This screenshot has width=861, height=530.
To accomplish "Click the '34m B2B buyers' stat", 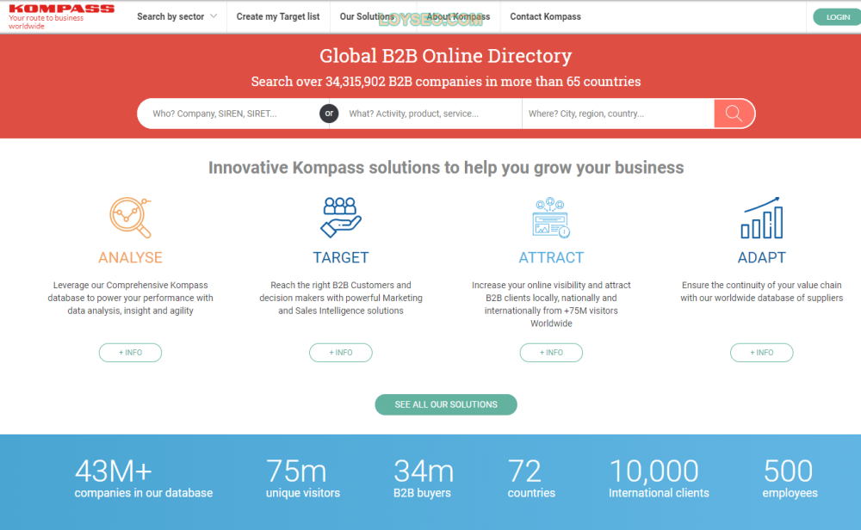I will pos(424,478).
